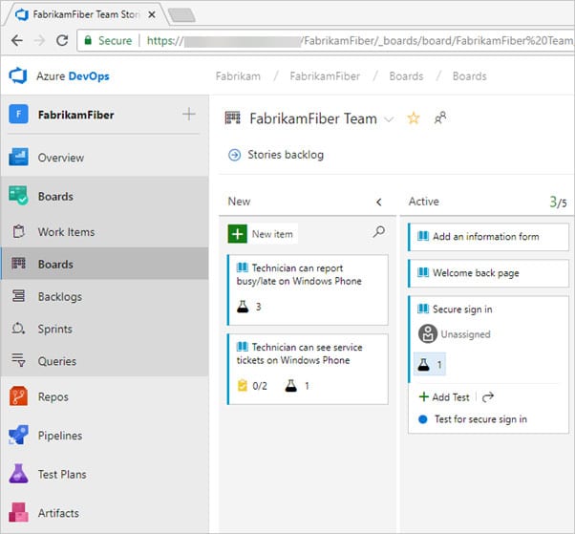
Task: Click the FabrikamFiber project avatar F
Action: point(18,114)
